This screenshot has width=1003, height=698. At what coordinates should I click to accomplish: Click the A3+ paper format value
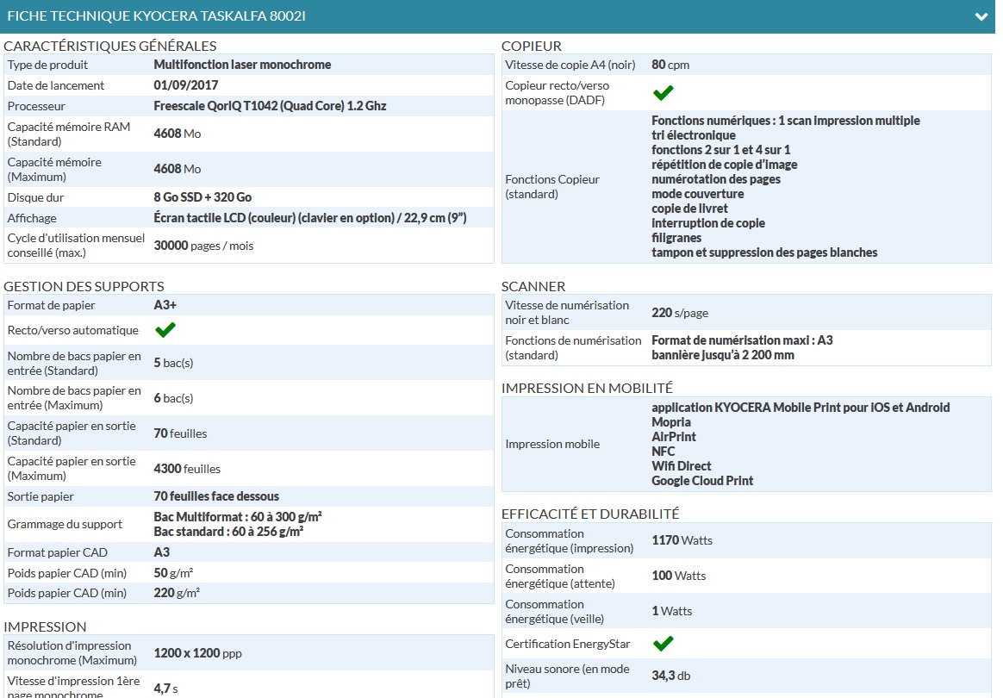click(165, 305)
